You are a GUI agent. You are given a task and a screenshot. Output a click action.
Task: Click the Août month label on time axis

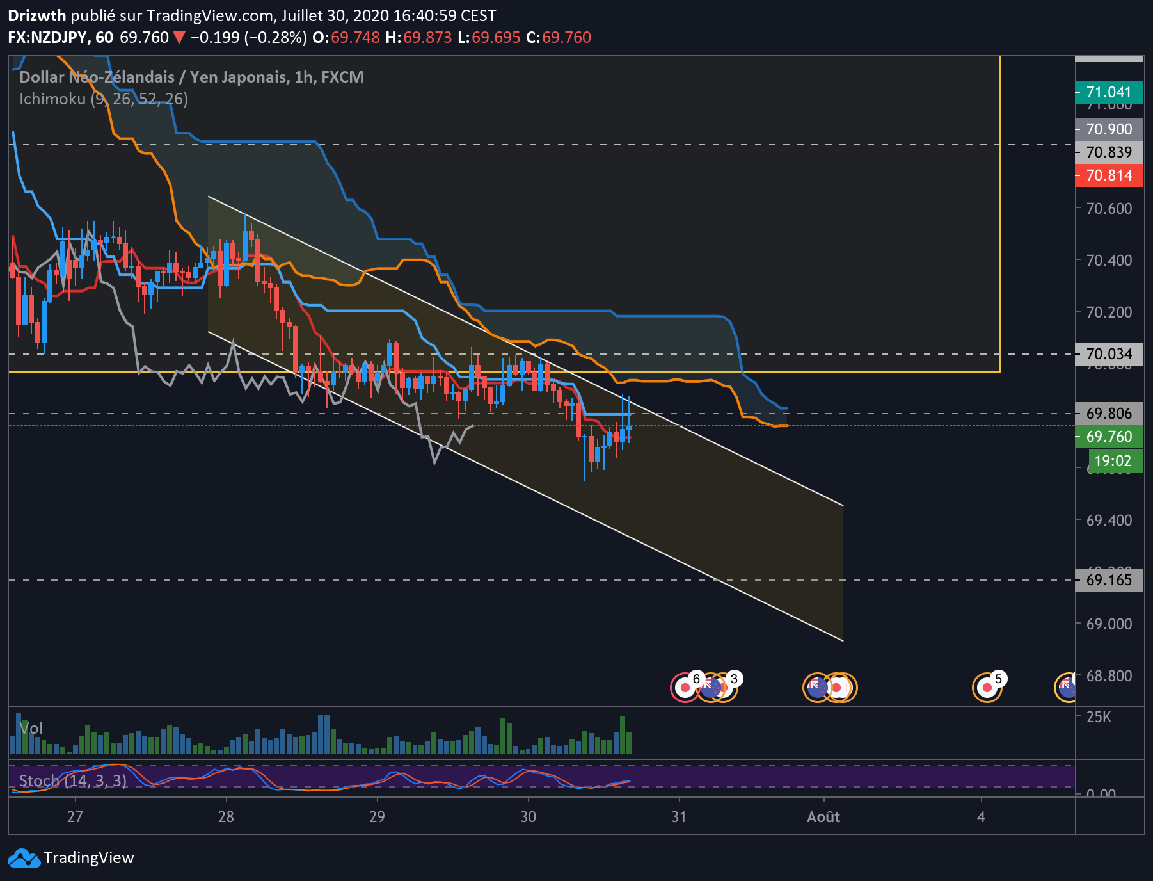[x=823, y=817]
